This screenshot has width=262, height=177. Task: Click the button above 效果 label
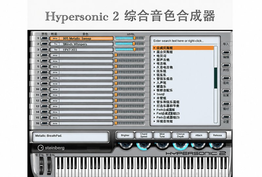(226, 91)
